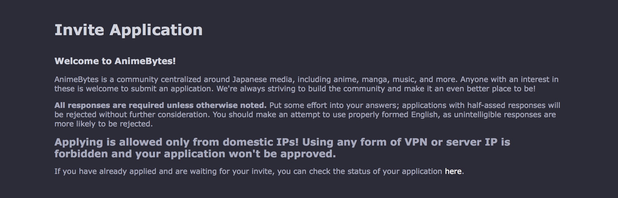This screenshot has height=198, width=618.
Task: Select the 'Welcome to AnimeBytes!' subheading
Action: (115, 61)
